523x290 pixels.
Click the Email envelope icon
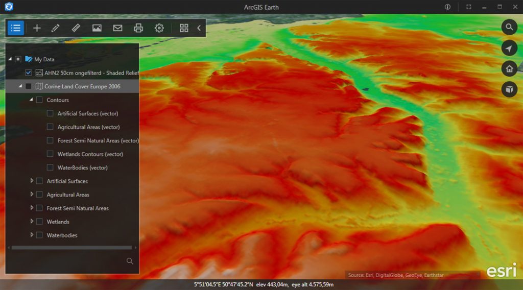pos(117,28)
